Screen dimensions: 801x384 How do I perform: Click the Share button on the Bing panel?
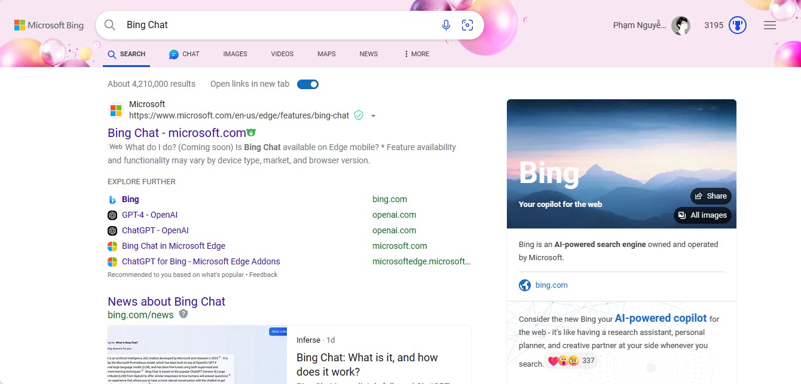[711, 196]
